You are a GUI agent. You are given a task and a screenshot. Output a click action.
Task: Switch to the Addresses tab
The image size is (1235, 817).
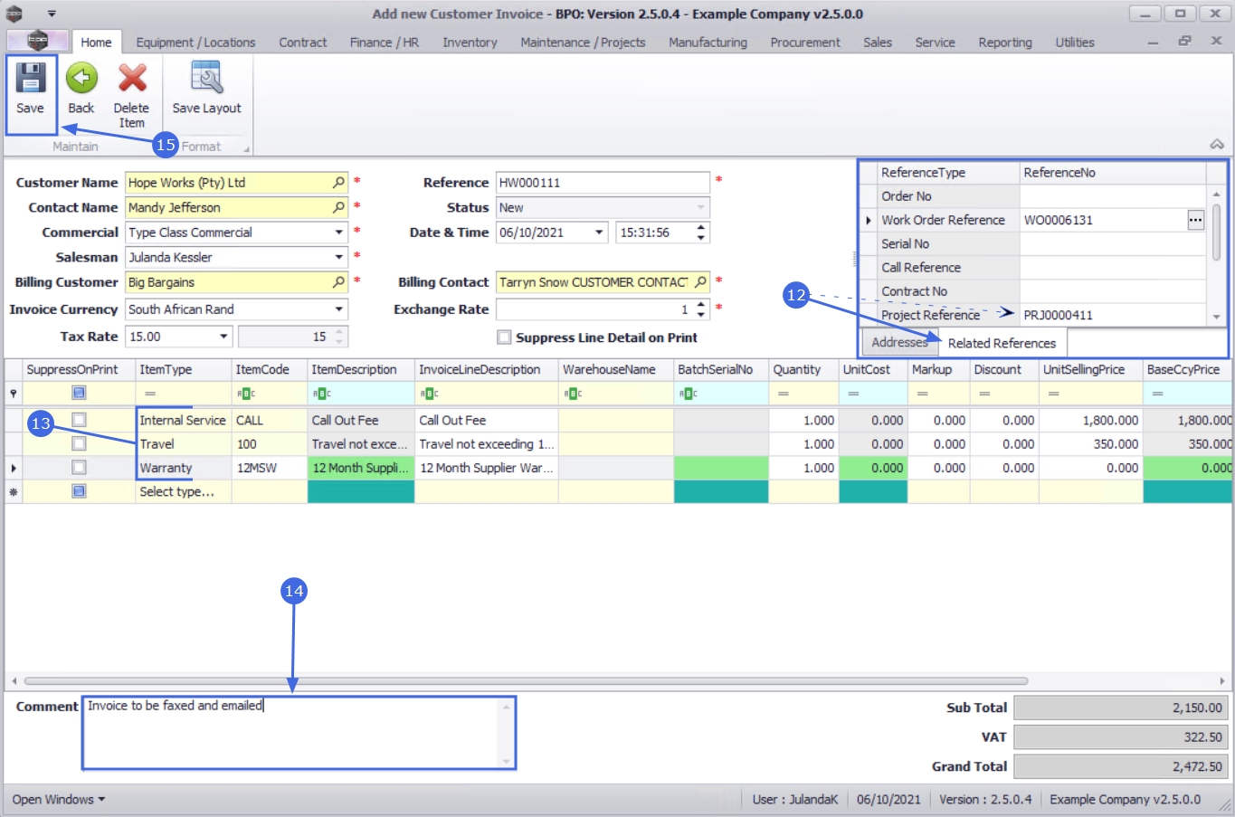(898, 343)
